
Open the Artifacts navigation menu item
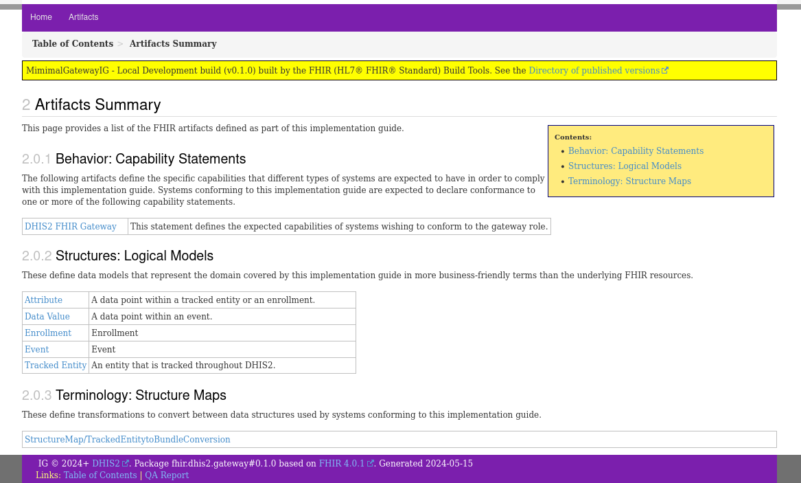click(x=83, y=17)
